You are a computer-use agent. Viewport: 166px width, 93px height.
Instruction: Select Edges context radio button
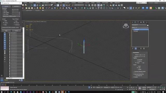[3, 21]
